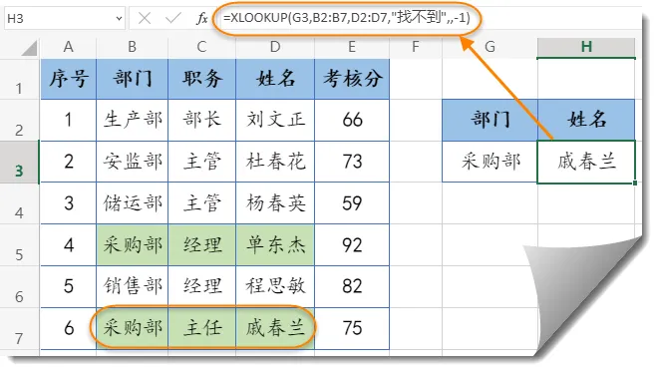The width and height of the screenshot is (657, 371).
Task: Select column E header
Action: (x=352, y=47)
